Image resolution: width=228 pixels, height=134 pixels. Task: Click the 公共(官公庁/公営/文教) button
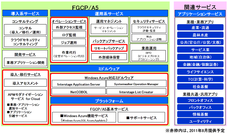pyautogui.click(x=200, y=42)
